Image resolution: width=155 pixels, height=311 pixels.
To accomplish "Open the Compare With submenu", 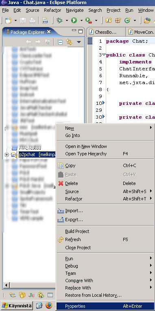I will (105, 281).
